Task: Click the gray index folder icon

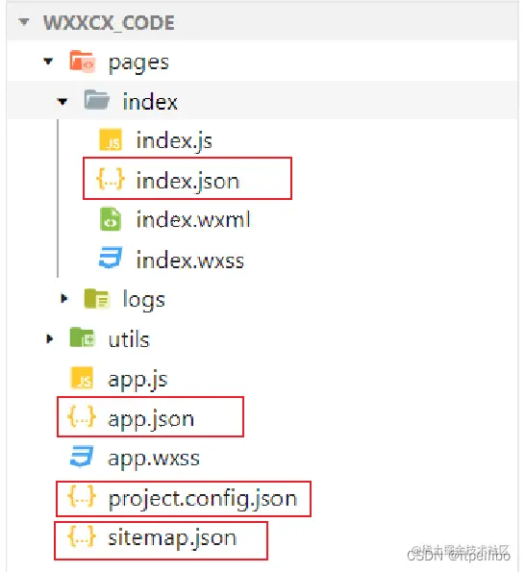Action: click(97, 100)
